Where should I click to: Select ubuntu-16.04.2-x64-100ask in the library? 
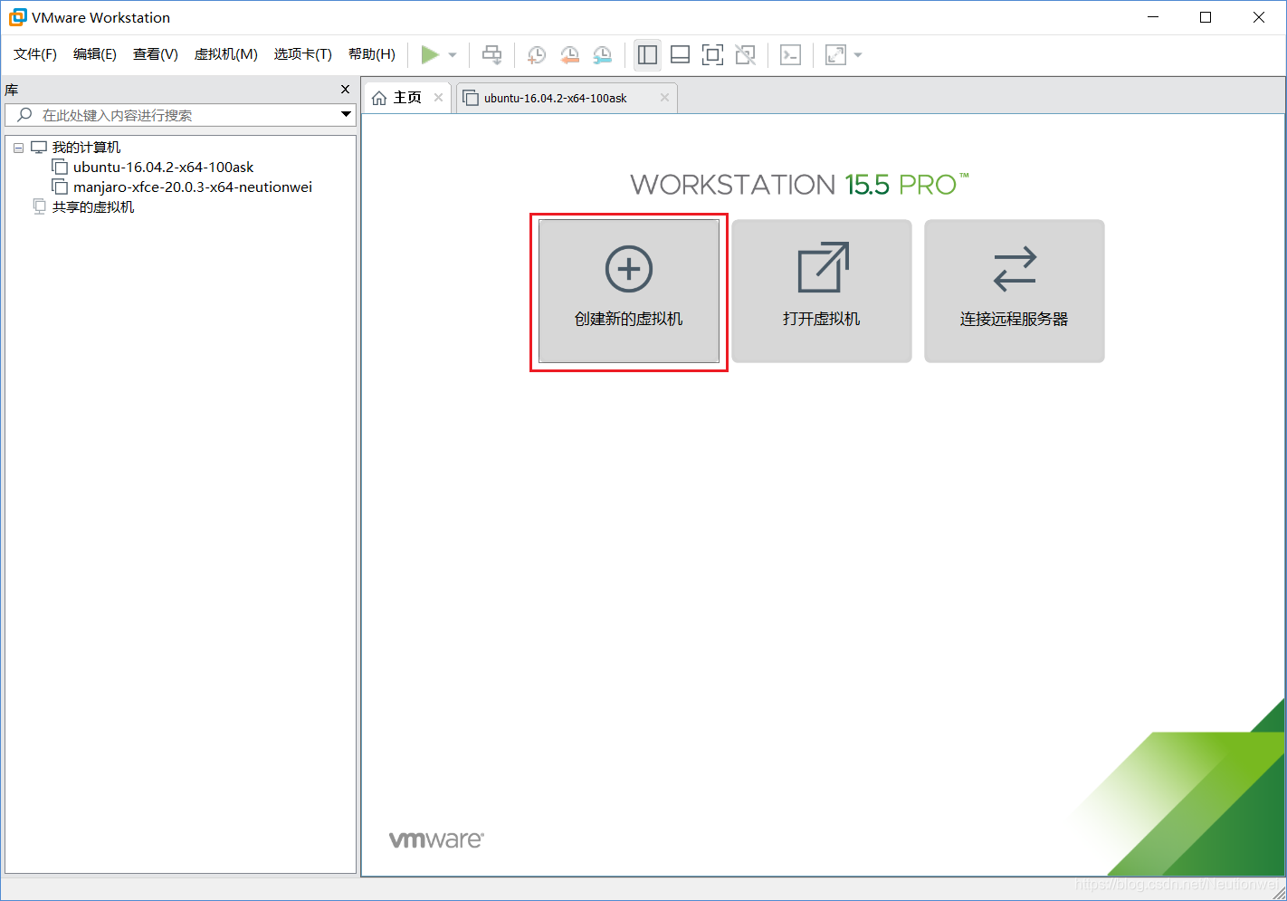point(163,168)
